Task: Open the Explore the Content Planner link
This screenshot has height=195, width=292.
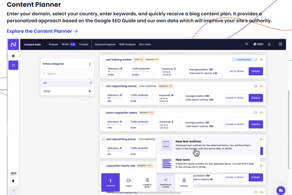Action: pos(42,31)
